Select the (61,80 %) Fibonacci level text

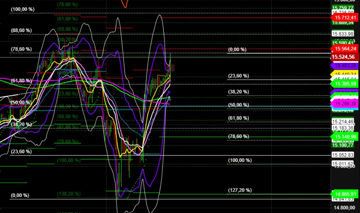pyautogui.click(x=238, y=117)
